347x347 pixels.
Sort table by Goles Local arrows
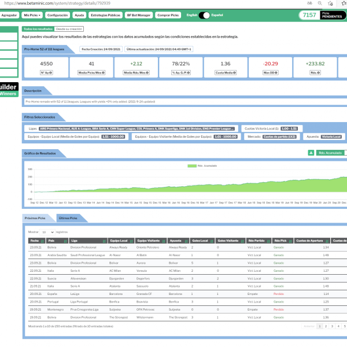point(212,241)
